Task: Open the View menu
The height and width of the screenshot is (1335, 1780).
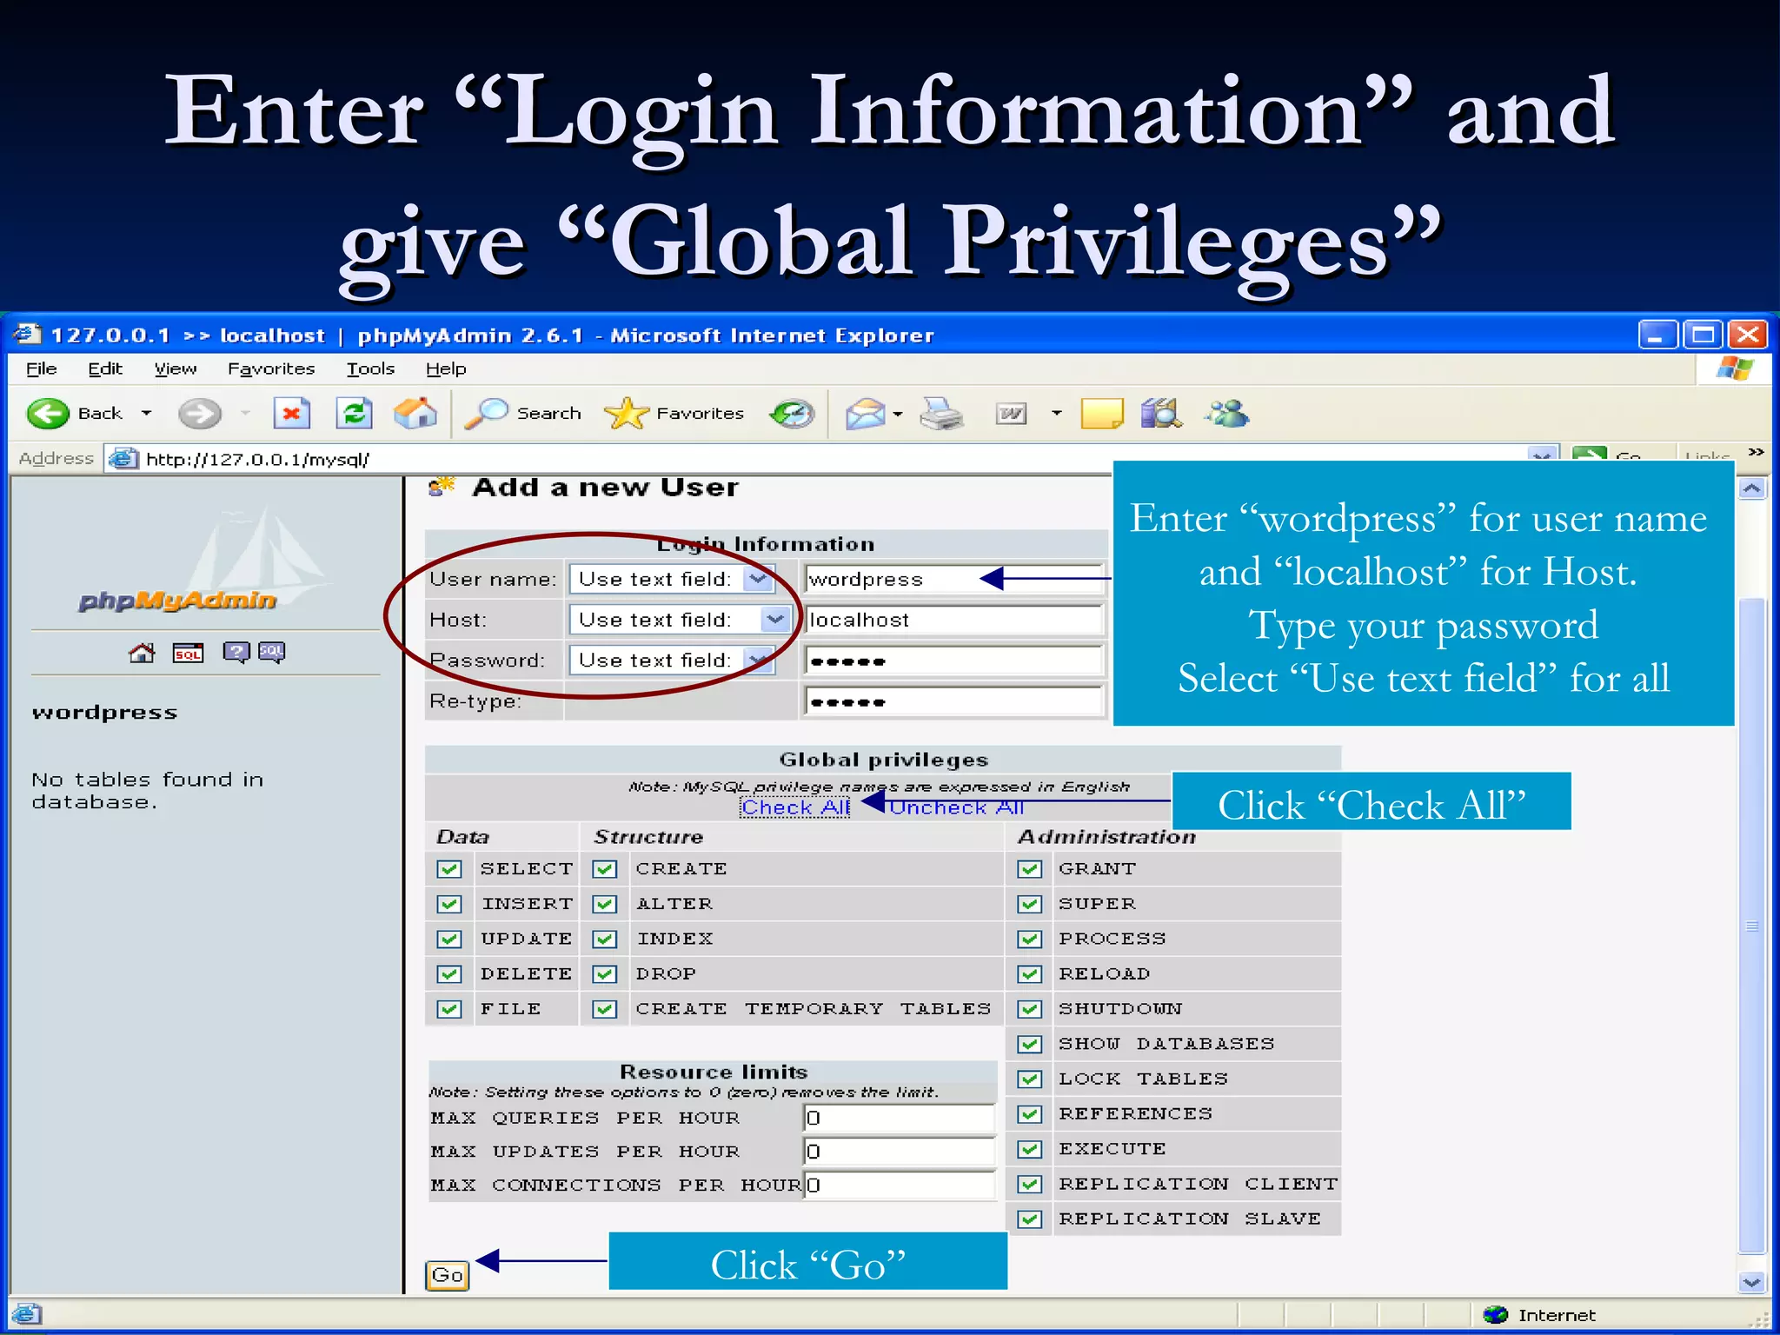Action: coord(176,369)
